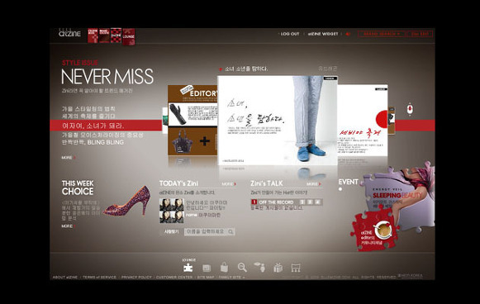480x304 pixels.
Task: Select Zini's TALK page 2 button
Action: pyautogui.click(x=302, y=202)
